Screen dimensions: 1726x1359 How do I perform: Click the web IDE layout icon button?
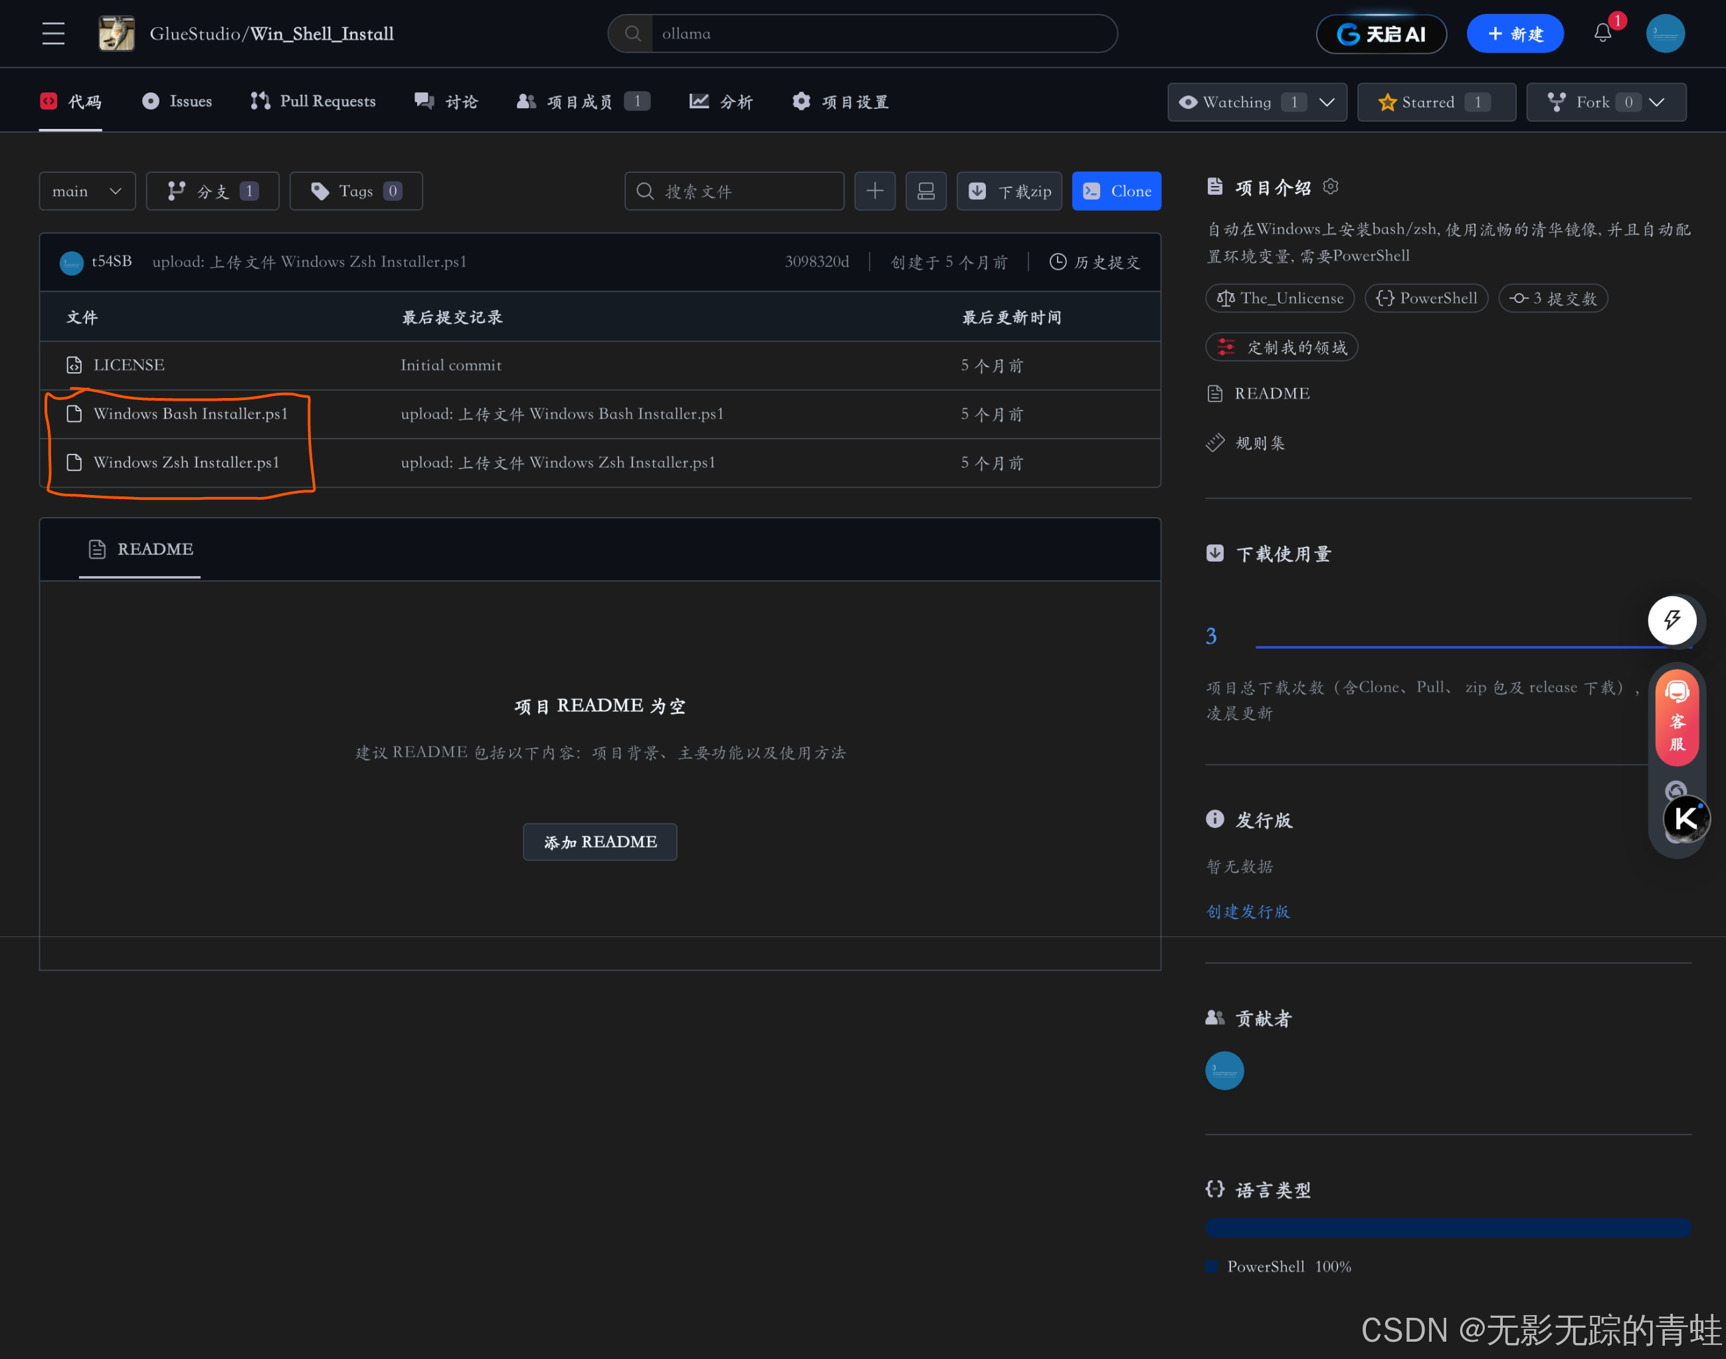point(925,191)
